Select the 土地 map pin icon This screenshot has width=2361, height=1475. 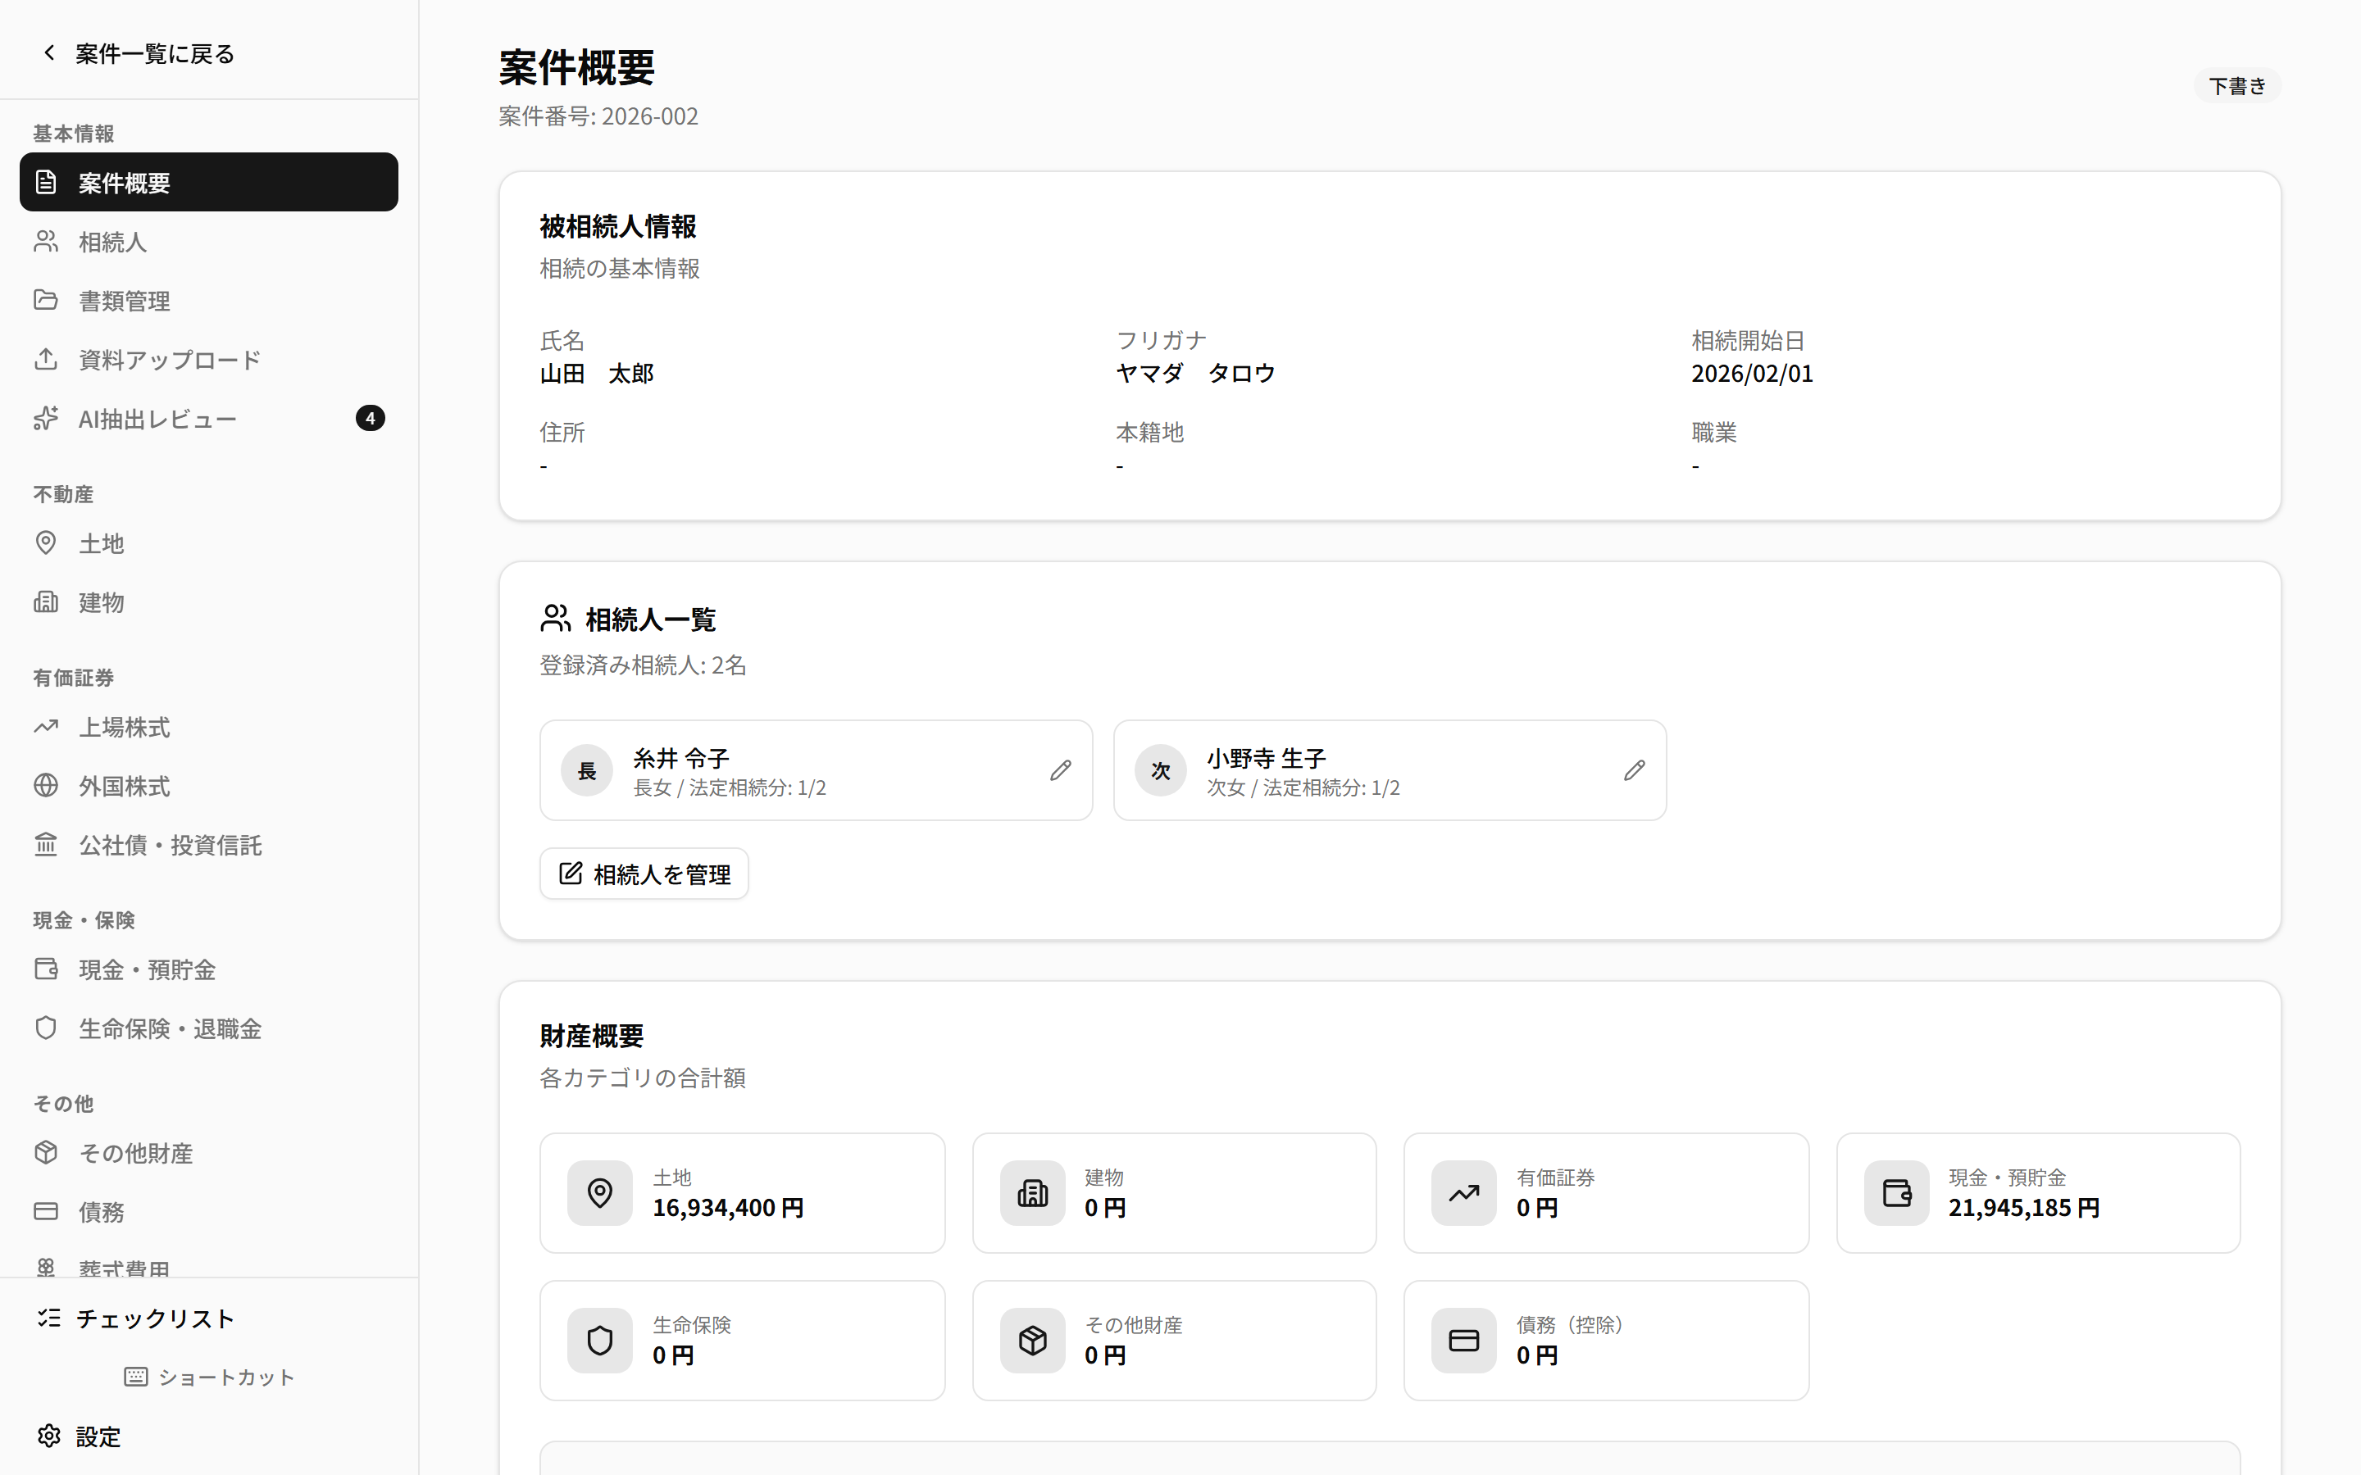click(46, 542)
